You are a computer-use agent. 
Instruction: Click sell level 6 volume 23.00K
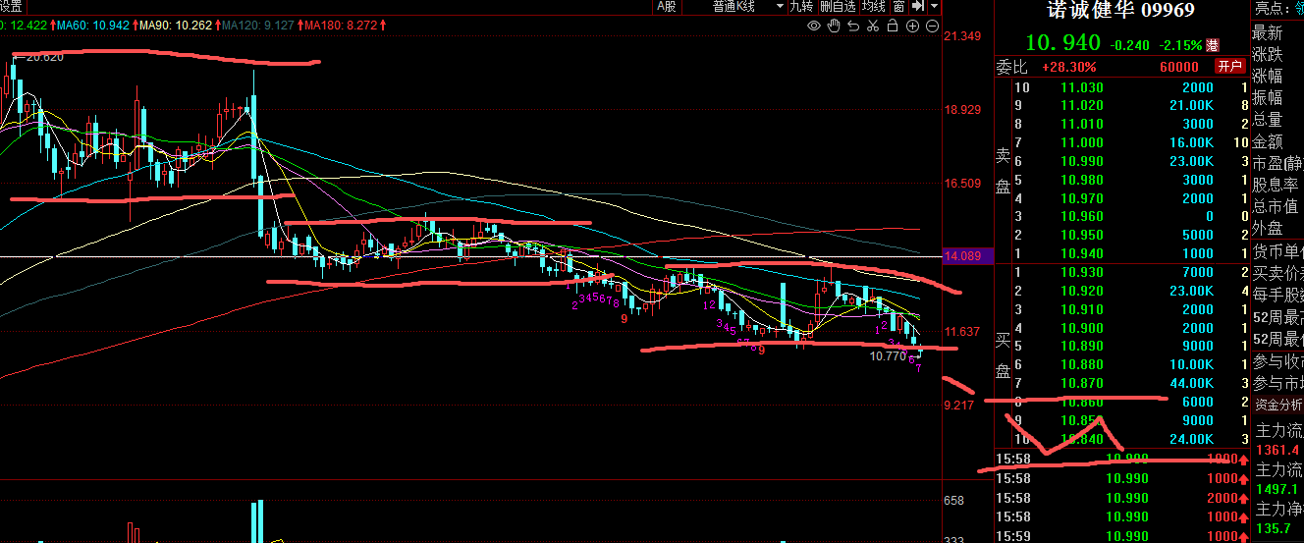coord(1191,162)
